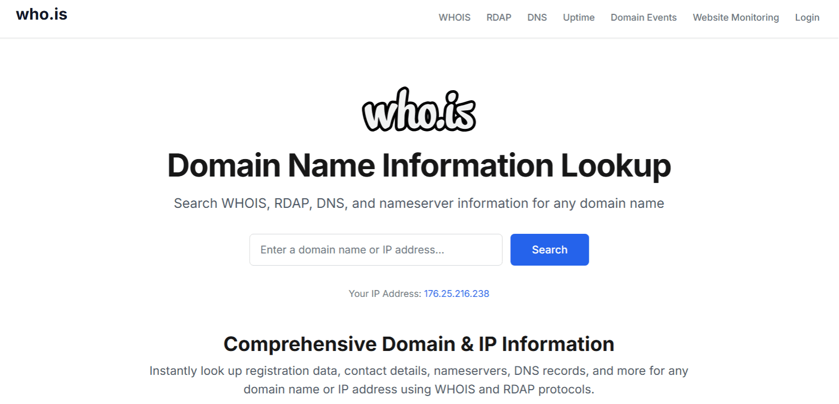Open the RDAP nav item
Image resolution: width=839 pixels, height=404 pixels.
pyautogui.click(x=499, y=17)
